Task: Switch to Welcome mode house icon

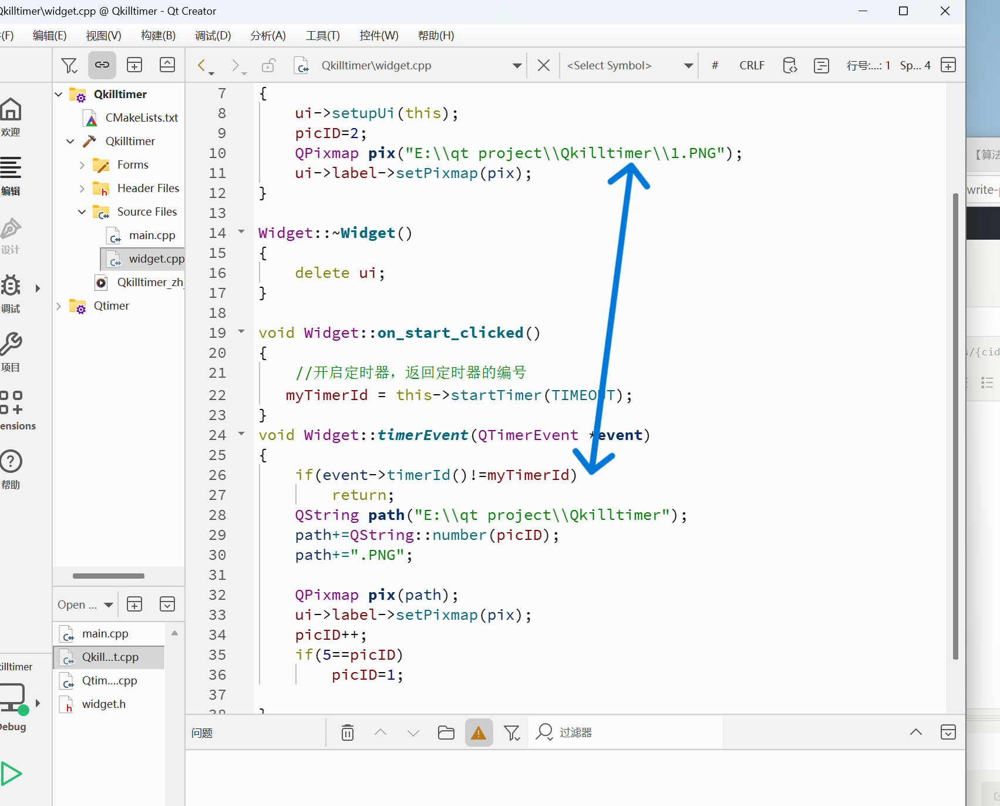Action: (x=11, y=110)
